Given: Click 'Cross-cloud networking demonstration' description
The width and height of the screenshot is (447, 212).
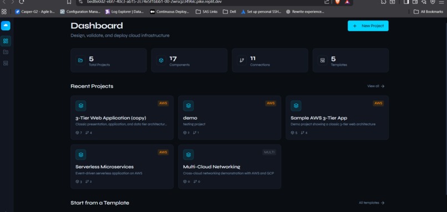Looking at the screenshot, I should tap(228, 173).
